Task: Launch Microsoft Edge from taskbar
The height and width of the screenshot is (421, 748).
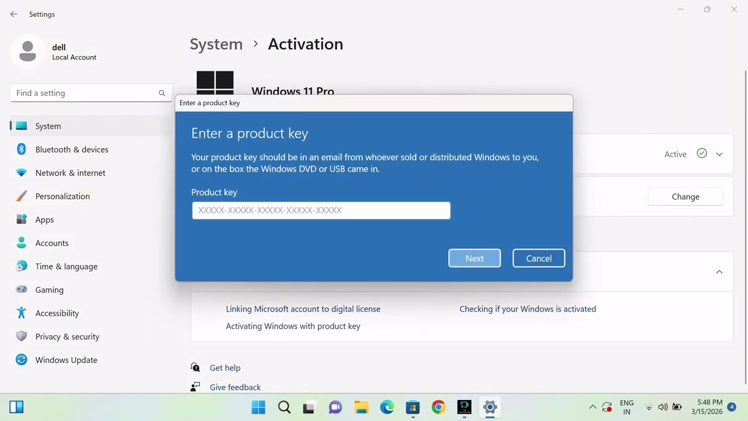Action: (387, 407)
